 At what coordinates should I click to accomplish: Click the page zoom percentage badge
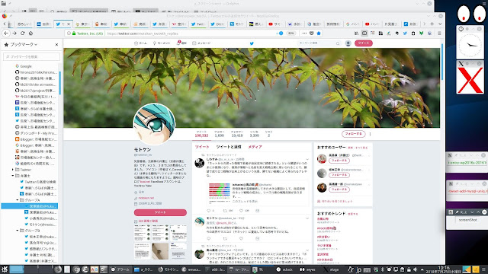(291, 33)
